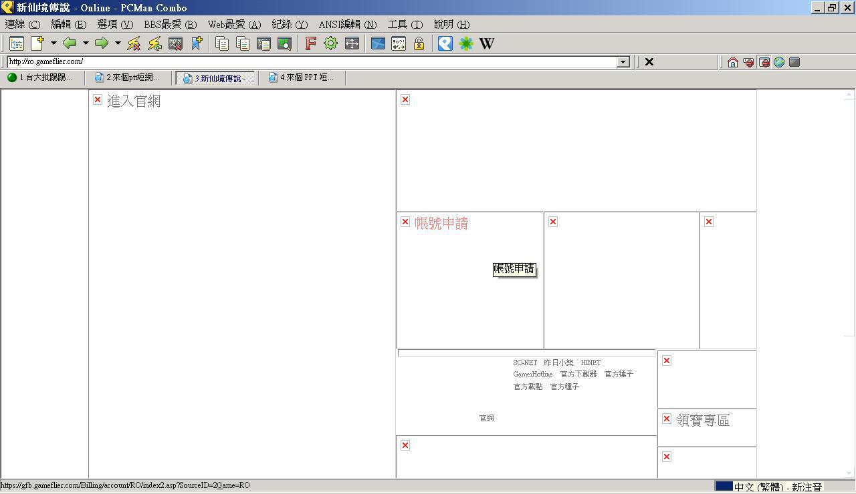Viewport: 856px width, 494px height.
Task: Click the globe web icon
Action: coord(779,62)
